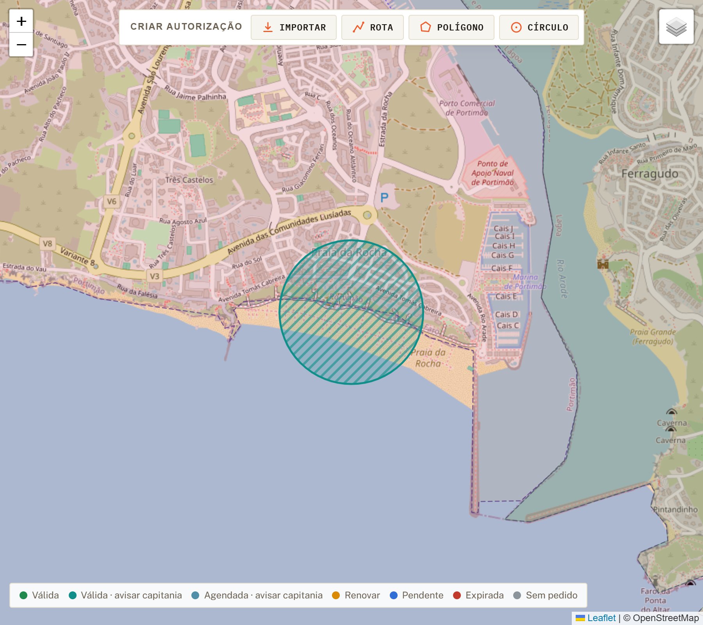
Task: Start drawing a Polígono
Action: pos(451,27)
